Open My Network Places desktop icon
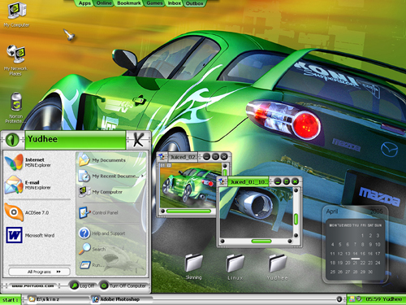 click(x=15, y=60)
